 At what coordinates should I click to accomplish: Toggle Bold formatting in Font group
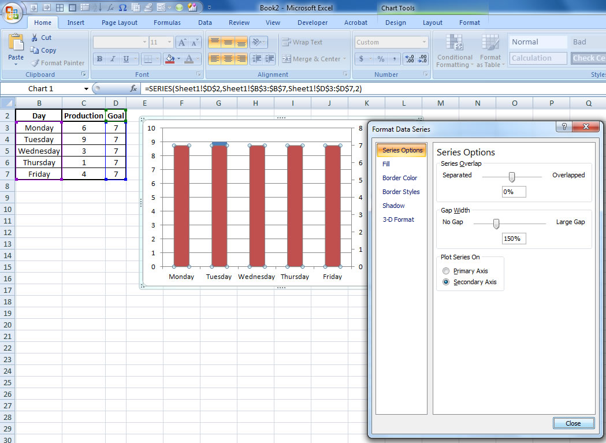coord(99,59)
